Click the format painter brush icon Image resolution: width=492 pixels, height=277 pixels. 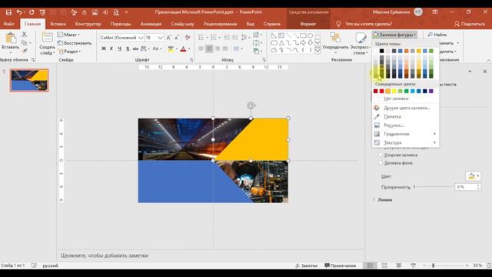coord(24,51)
